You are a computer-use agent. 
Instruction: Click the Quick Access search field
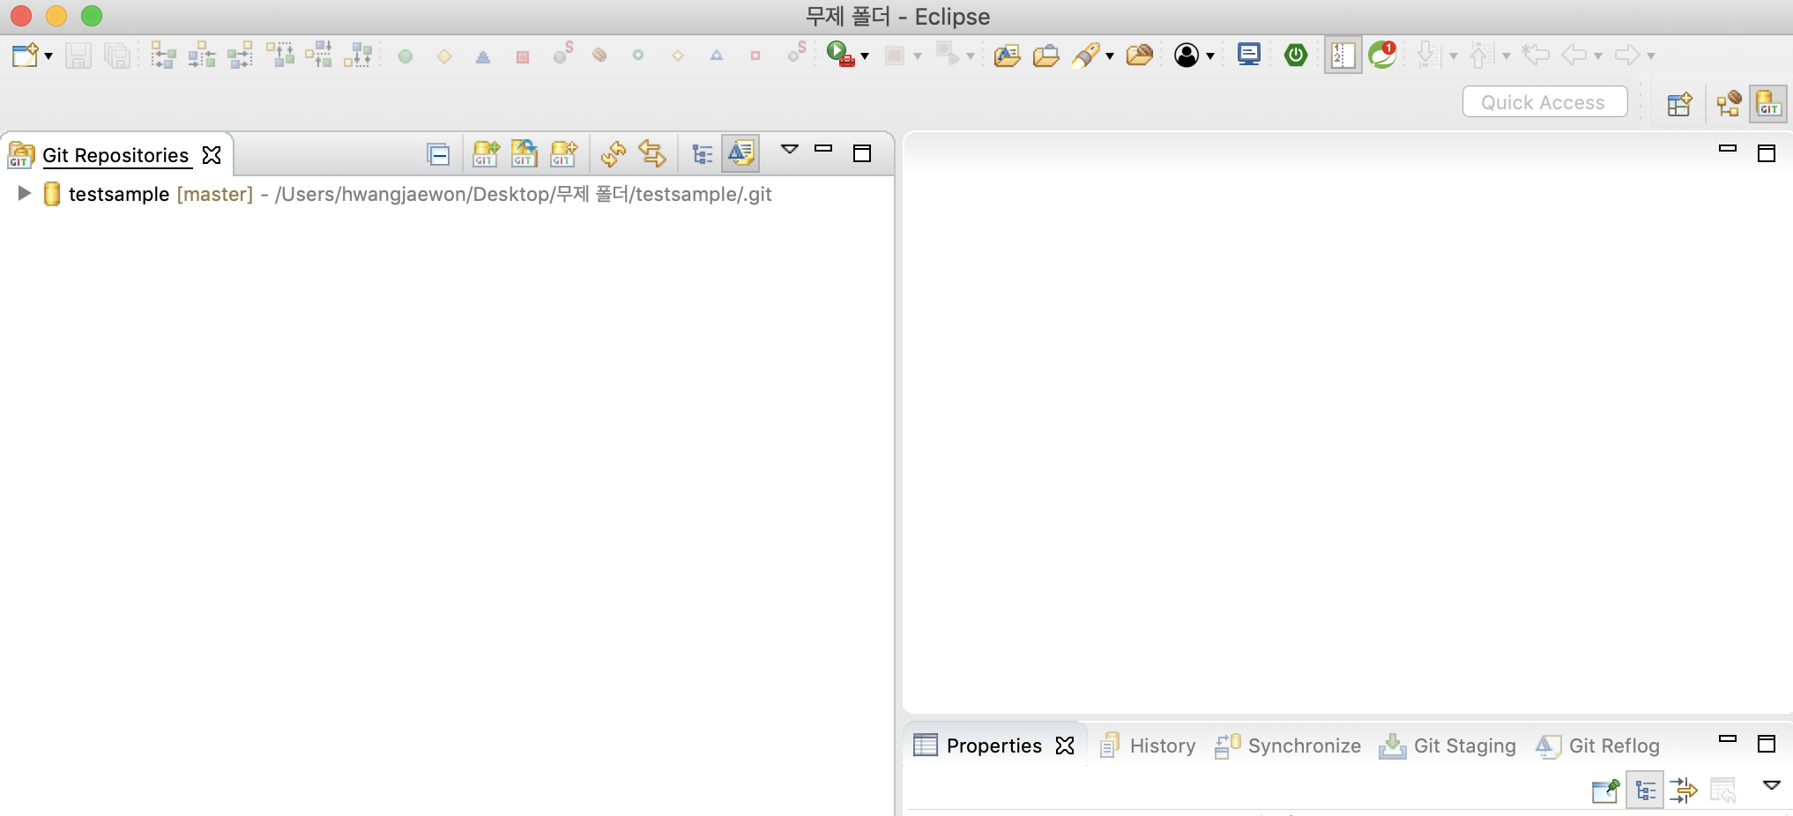(1544, 102)
